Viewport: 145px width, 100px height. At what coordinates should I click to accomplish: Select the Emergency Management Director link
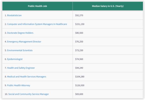click(x=24, y=42)
